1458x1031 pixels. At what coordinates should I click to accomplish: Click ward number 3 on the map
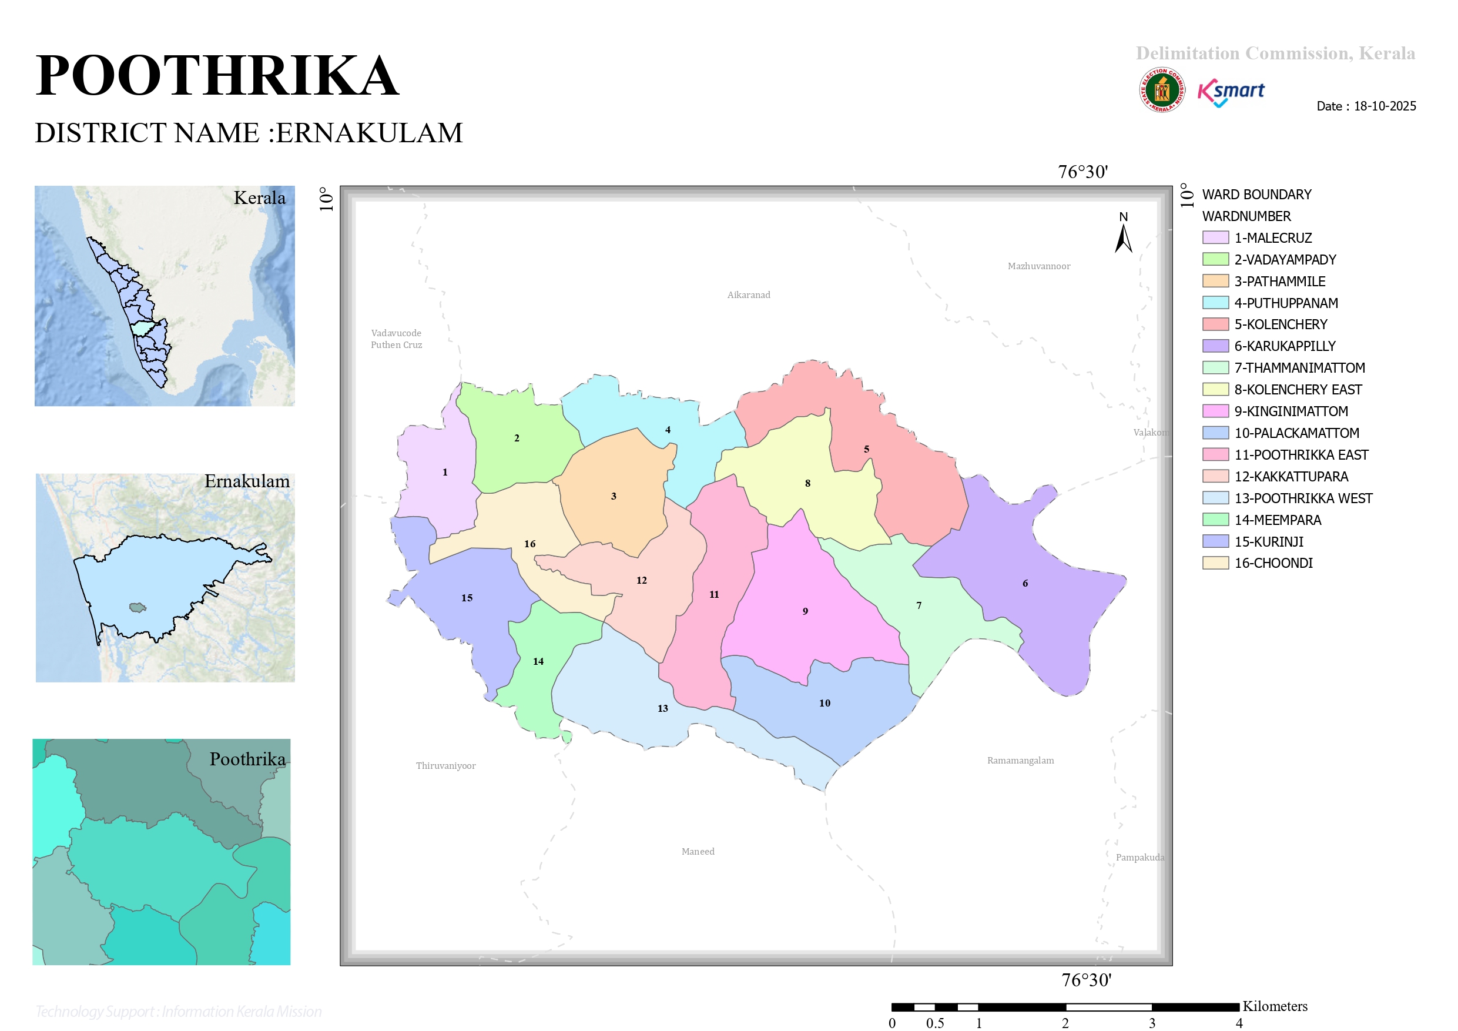point(614,496)
